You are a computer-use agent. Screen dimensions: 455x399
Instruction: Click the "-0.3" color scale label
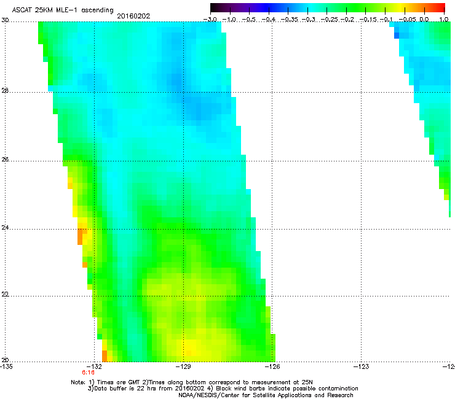309,20
